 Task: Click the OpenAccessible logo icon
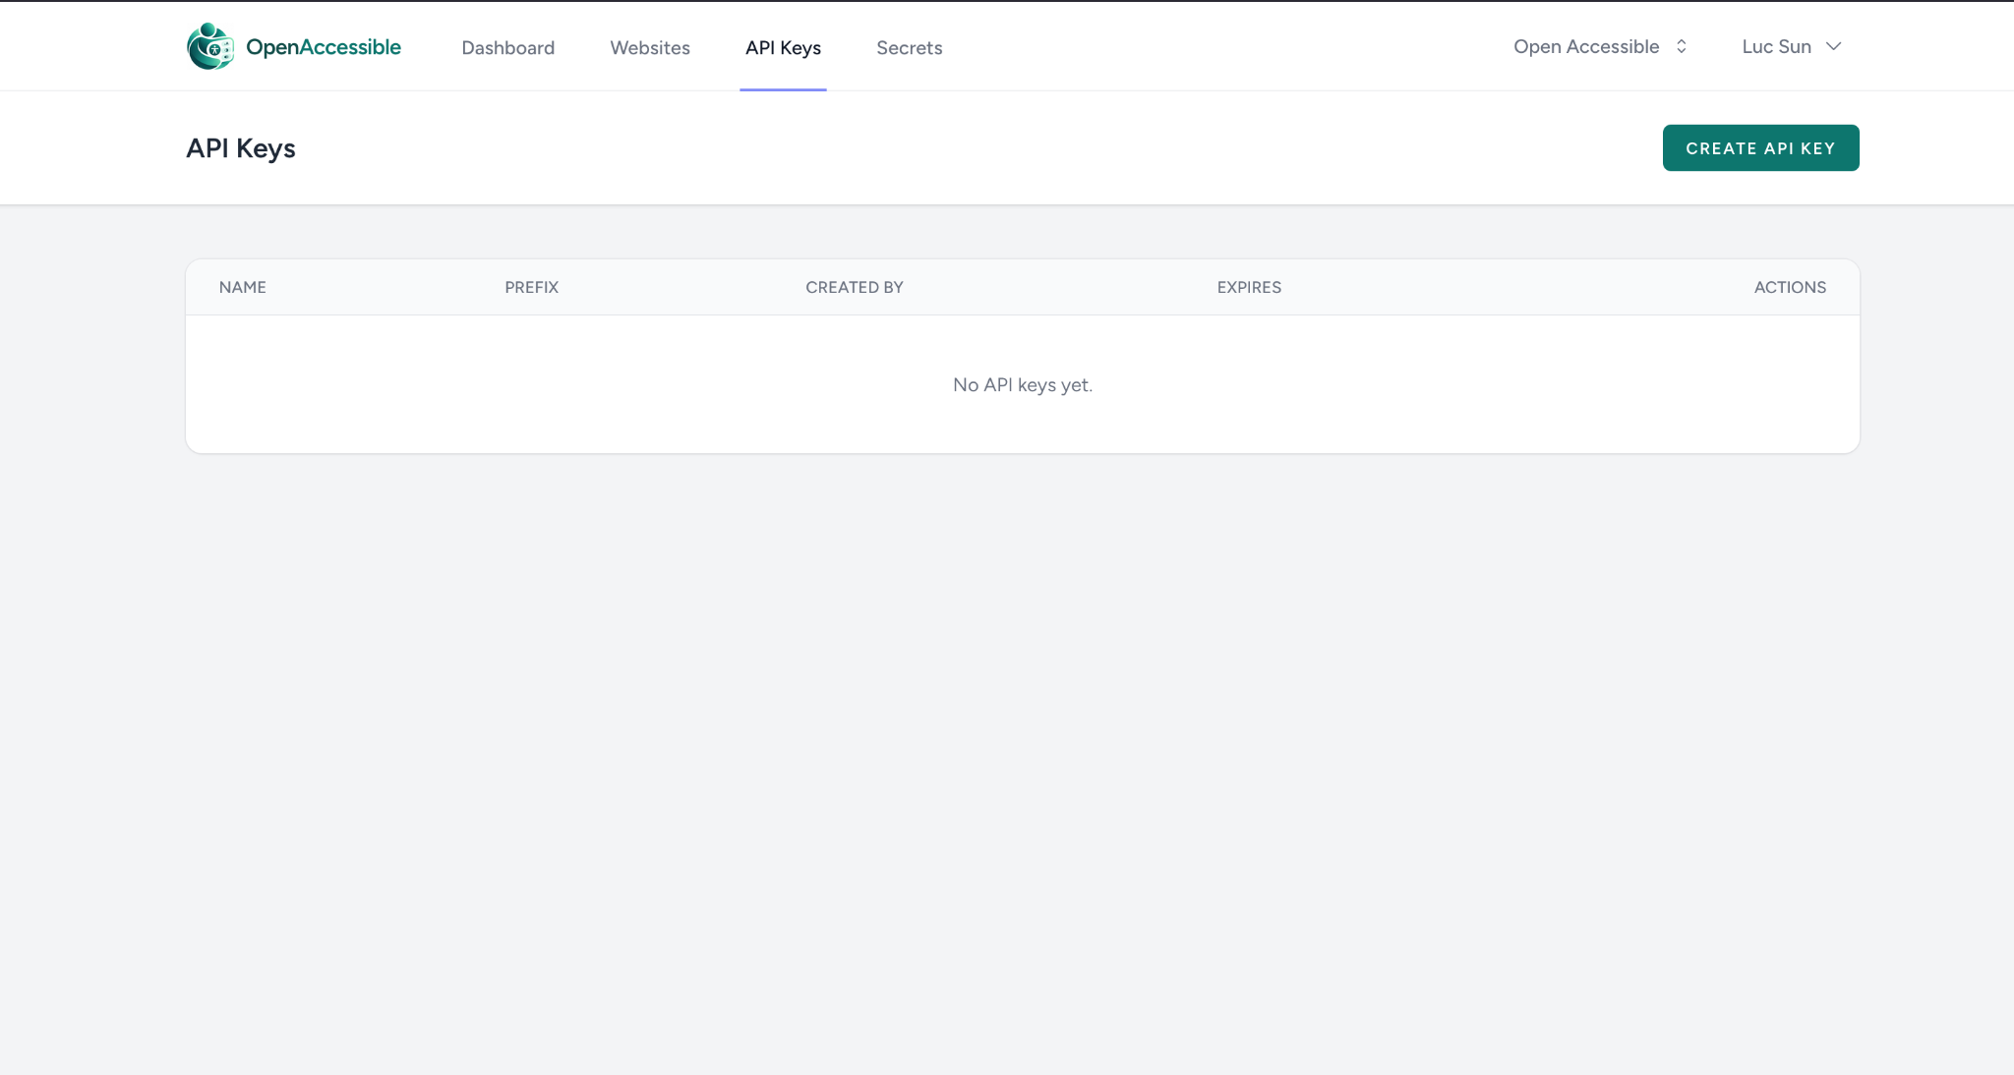click(210, 46)
